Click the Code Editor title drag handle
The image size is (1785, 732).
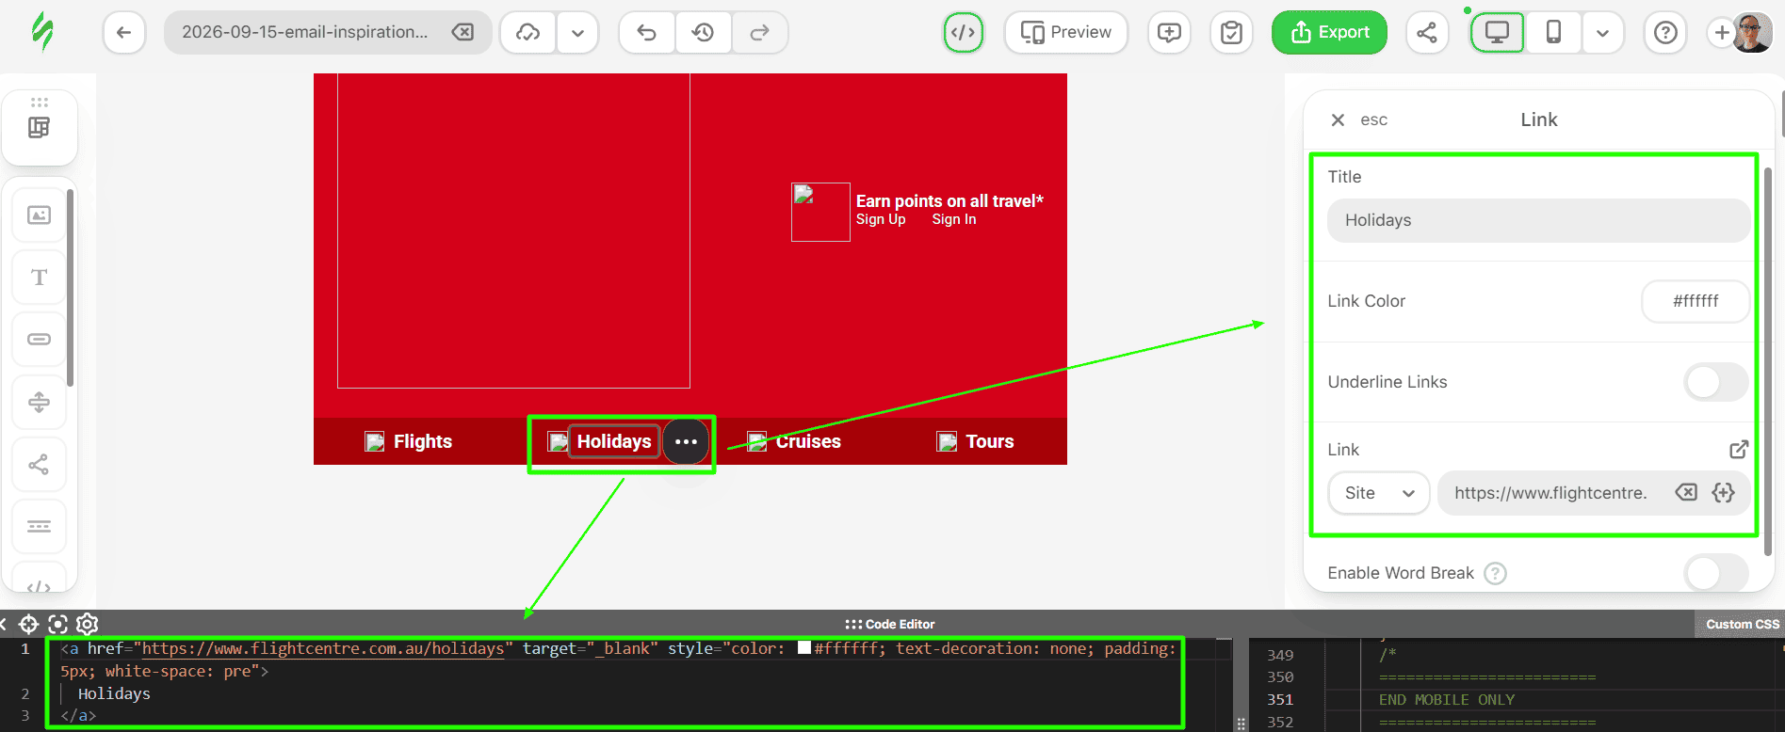[890, 624]
